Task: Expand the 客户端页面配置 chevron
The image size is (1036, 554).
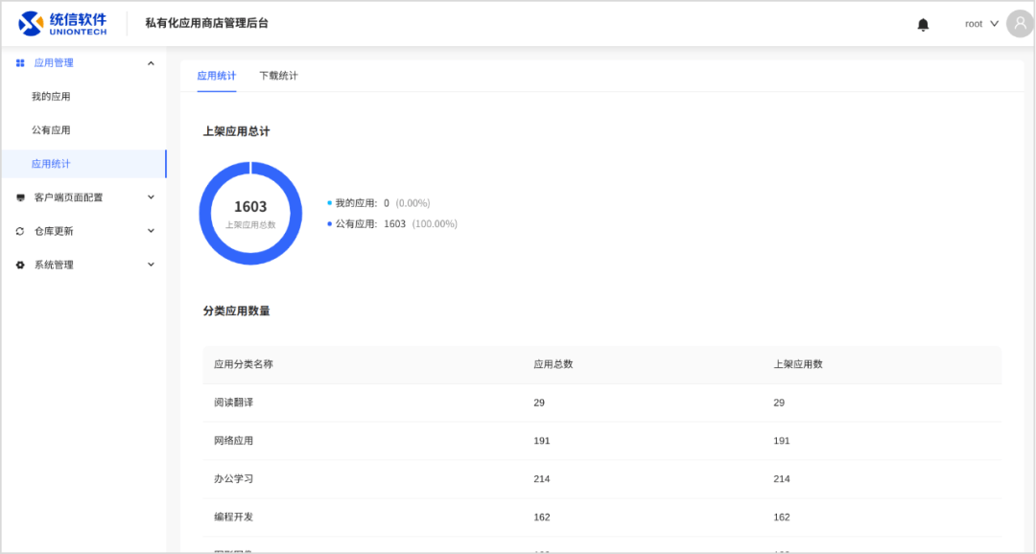Action: [151, 197]
